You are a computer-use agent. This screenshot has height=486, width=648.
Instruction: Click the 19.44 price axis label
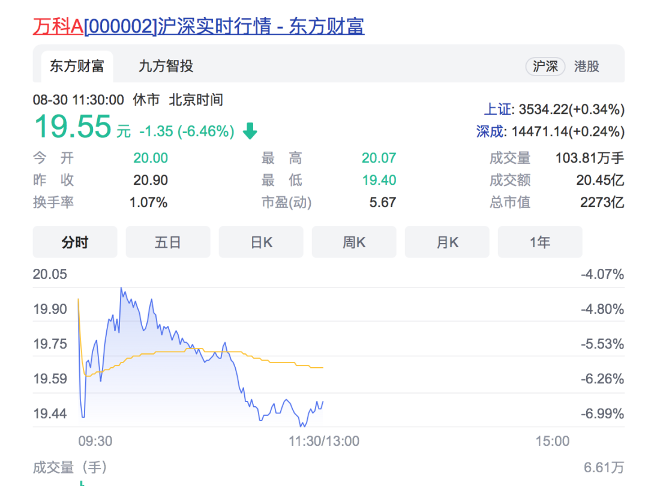tap(50, 413)
